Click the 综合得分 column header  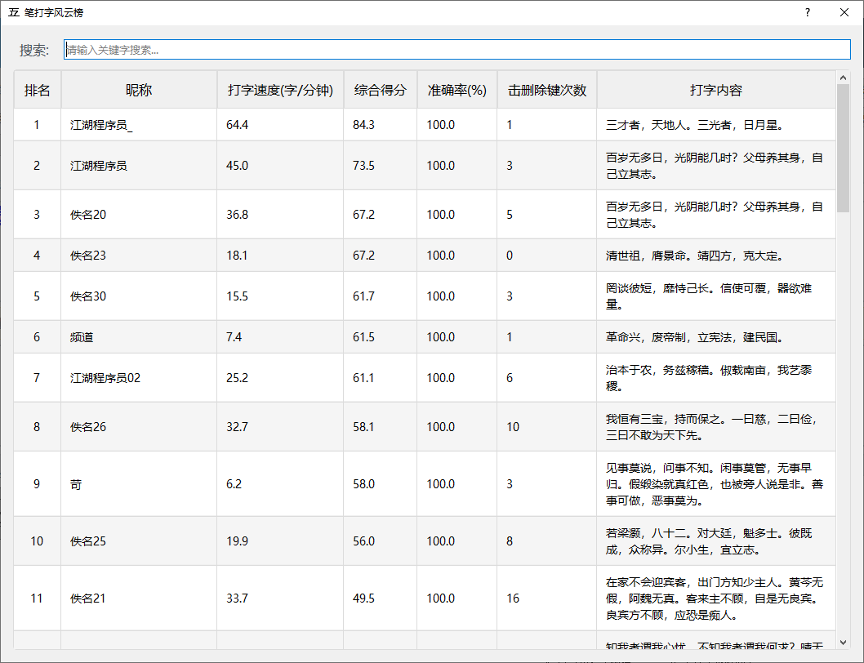tap(380, 90)
